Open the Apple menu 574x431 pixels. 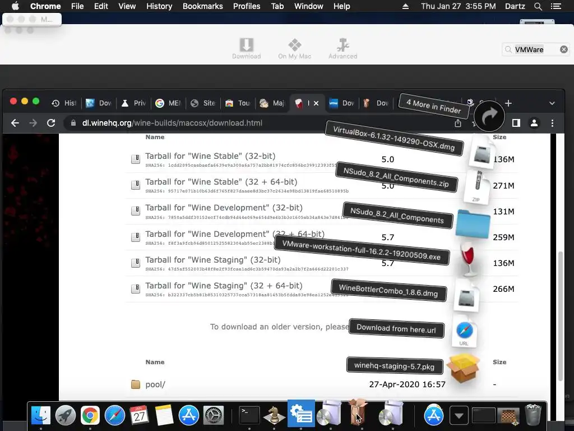pyautogui.click(x=15, y=6)
